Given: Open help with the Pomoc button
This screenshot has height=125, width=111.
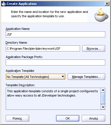Looking at the screenshot, I should click(x=17, y=118).
